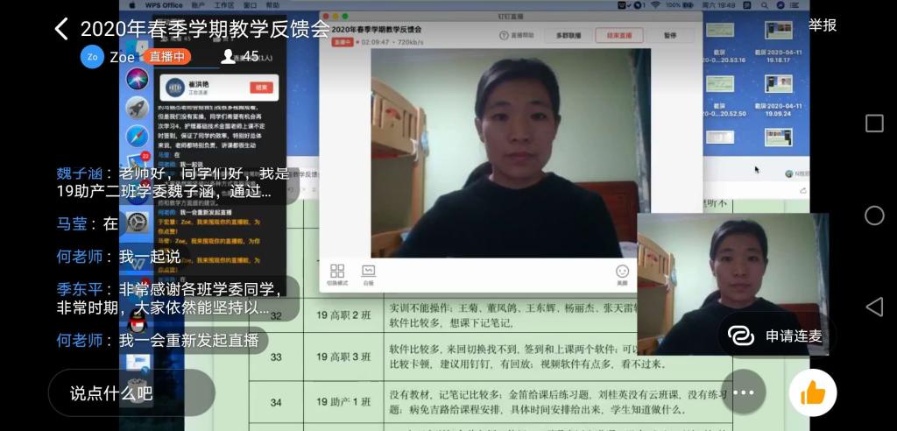897x431 pixels.
Task: Open the WPS Office menu
Action: [x=164, y=5]
